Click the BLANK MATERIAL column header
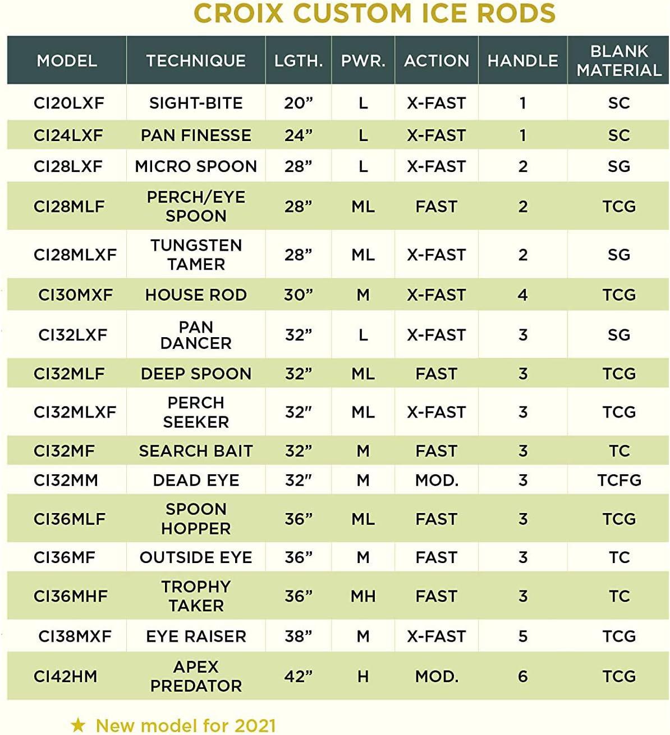 (x=619, y=61)
